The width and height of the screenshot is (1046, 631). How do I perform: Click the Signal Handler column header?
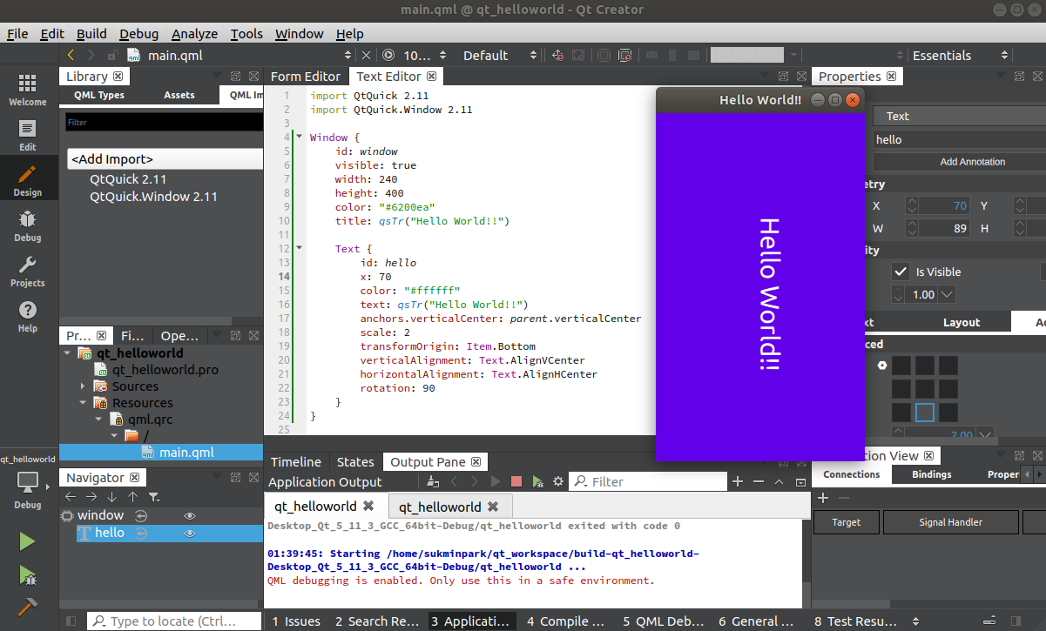pyautogui.click(x=951, y=522)
